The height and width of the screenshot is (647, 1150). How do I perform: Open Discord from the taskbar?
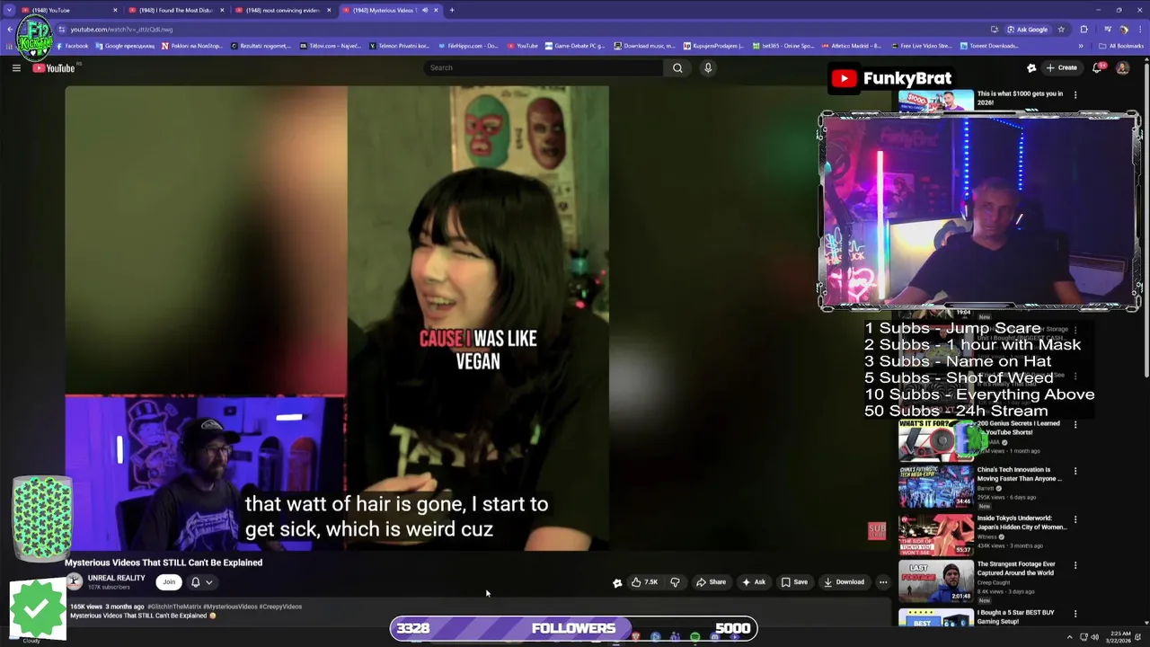tap(714, 637)
